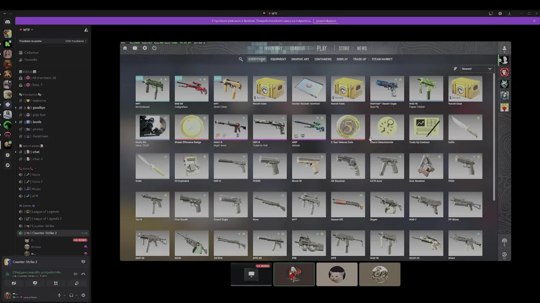Image resolution: width=540 pixels, height=303 pixels.
Task: Select the 5 Year Veteran Coin item
Action: pyautogui.click(x=348, y=130)
